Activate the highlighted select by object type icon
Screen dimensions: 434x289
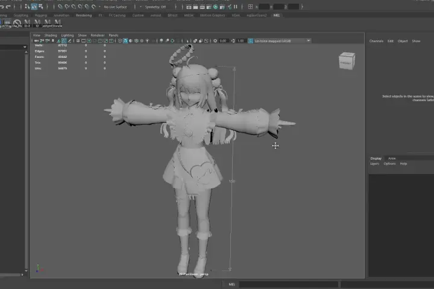point(34,7)
